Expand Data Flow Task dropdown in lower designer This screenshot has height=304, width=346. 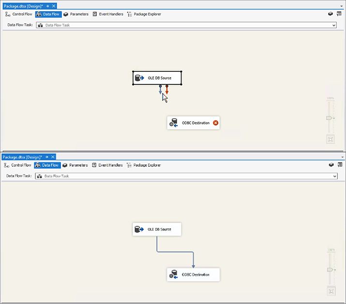(335, 176)
